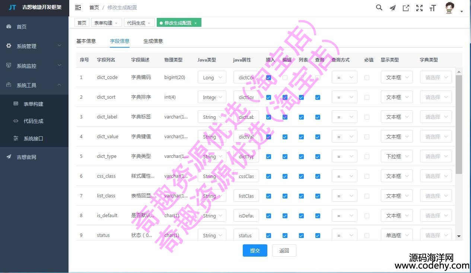Expand the 系统管理 sidebar menu
Image resolution: width=471 pixels, height=273 pixels.
coord(34,46)
